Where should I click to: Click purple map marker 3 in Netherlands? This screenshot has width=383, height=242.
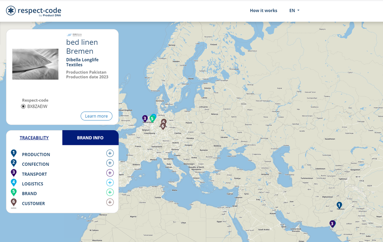(145, 119)
